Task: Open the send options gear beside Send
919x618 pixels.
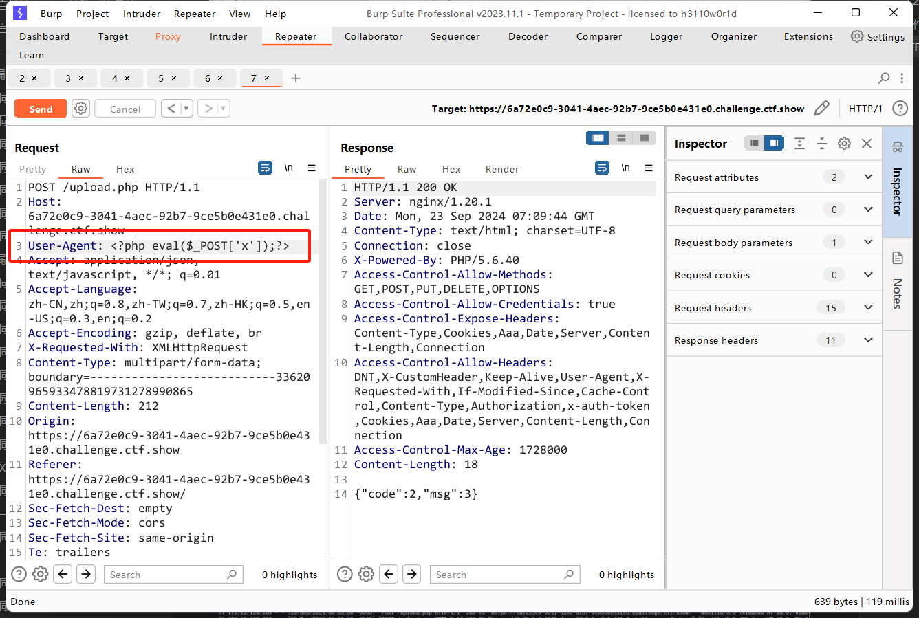Action: pos(81,108)
